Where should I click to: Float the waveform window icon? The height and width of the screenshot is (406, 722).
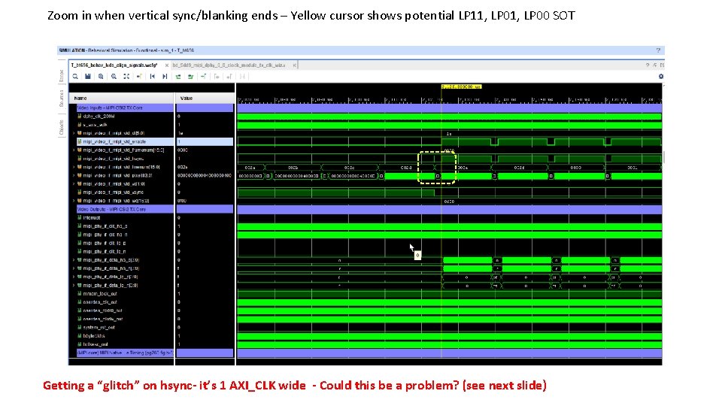click(654, 65)
